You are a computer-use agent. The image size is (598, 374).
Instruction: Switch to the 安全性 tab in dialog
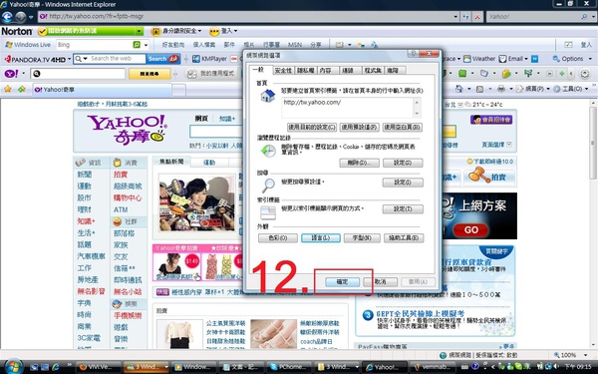click(x=283, y=71)
